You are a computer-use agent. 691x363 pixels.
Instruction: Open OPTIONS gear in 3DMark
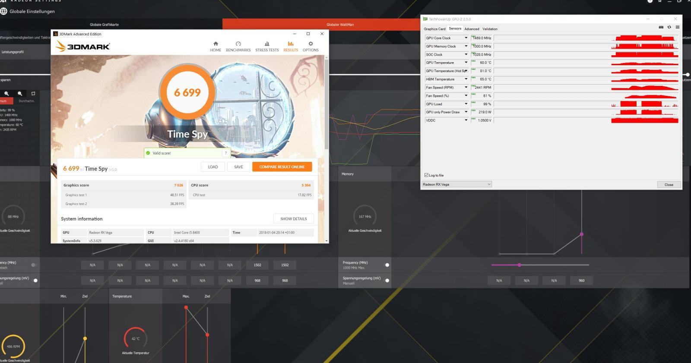click(311, 46)
